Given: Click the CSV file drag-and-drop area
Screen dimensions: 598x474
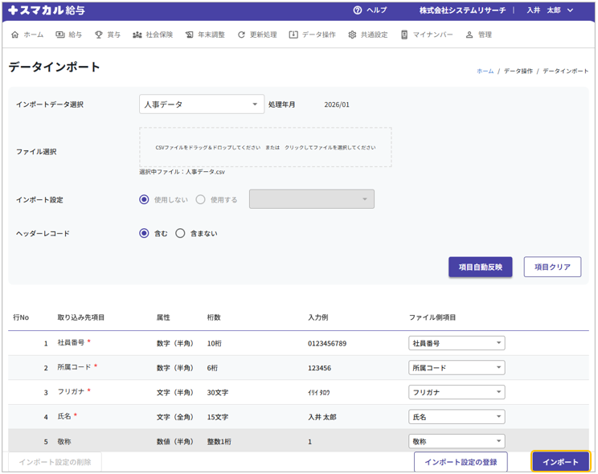Looking at the screenshot, I should coord(265,147).
